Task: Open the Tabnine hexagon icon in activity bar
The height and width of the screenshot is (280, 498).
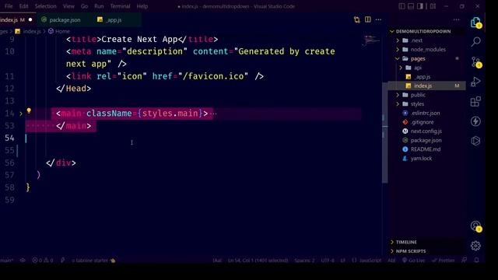Action: pos(475,141)
